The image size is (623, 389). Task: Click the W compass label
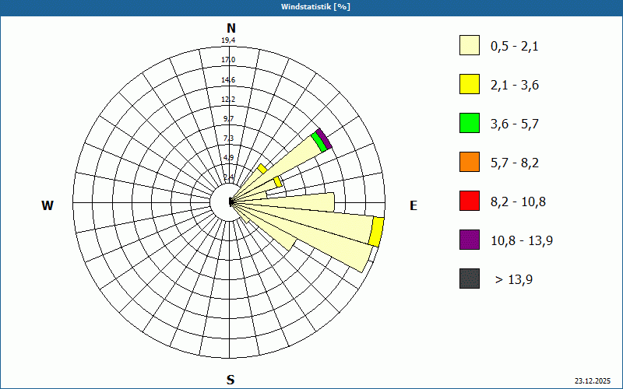tap(48, 205)
